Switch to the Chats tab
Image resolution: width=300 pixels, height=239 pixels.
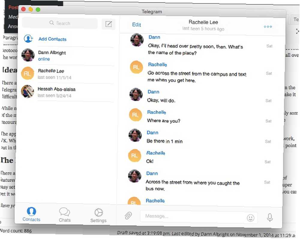(65, 215)
